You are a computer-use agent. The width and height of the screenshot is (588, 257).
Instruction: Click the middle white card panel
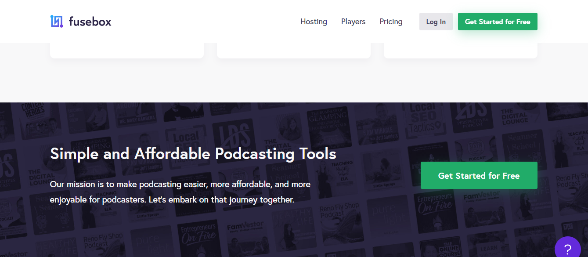point(293,50)
